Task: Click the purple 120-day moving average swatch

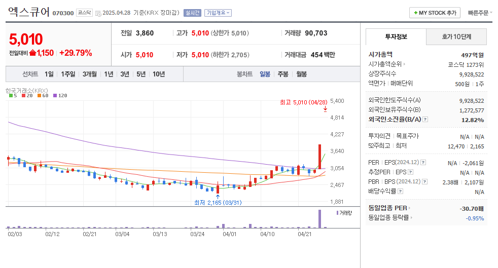Action: tap(55, 95)
